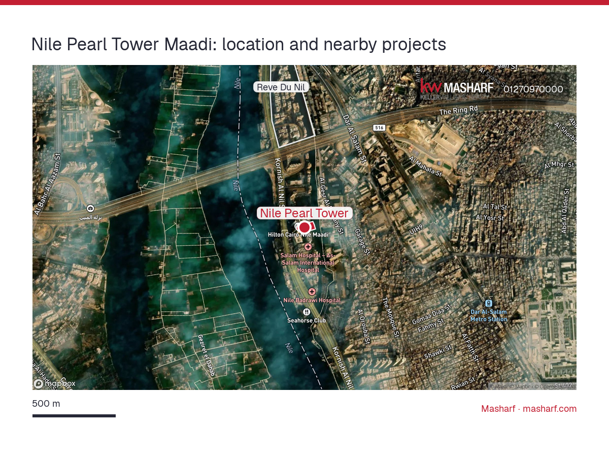Click the UIH9 road label

click(416, 229)
